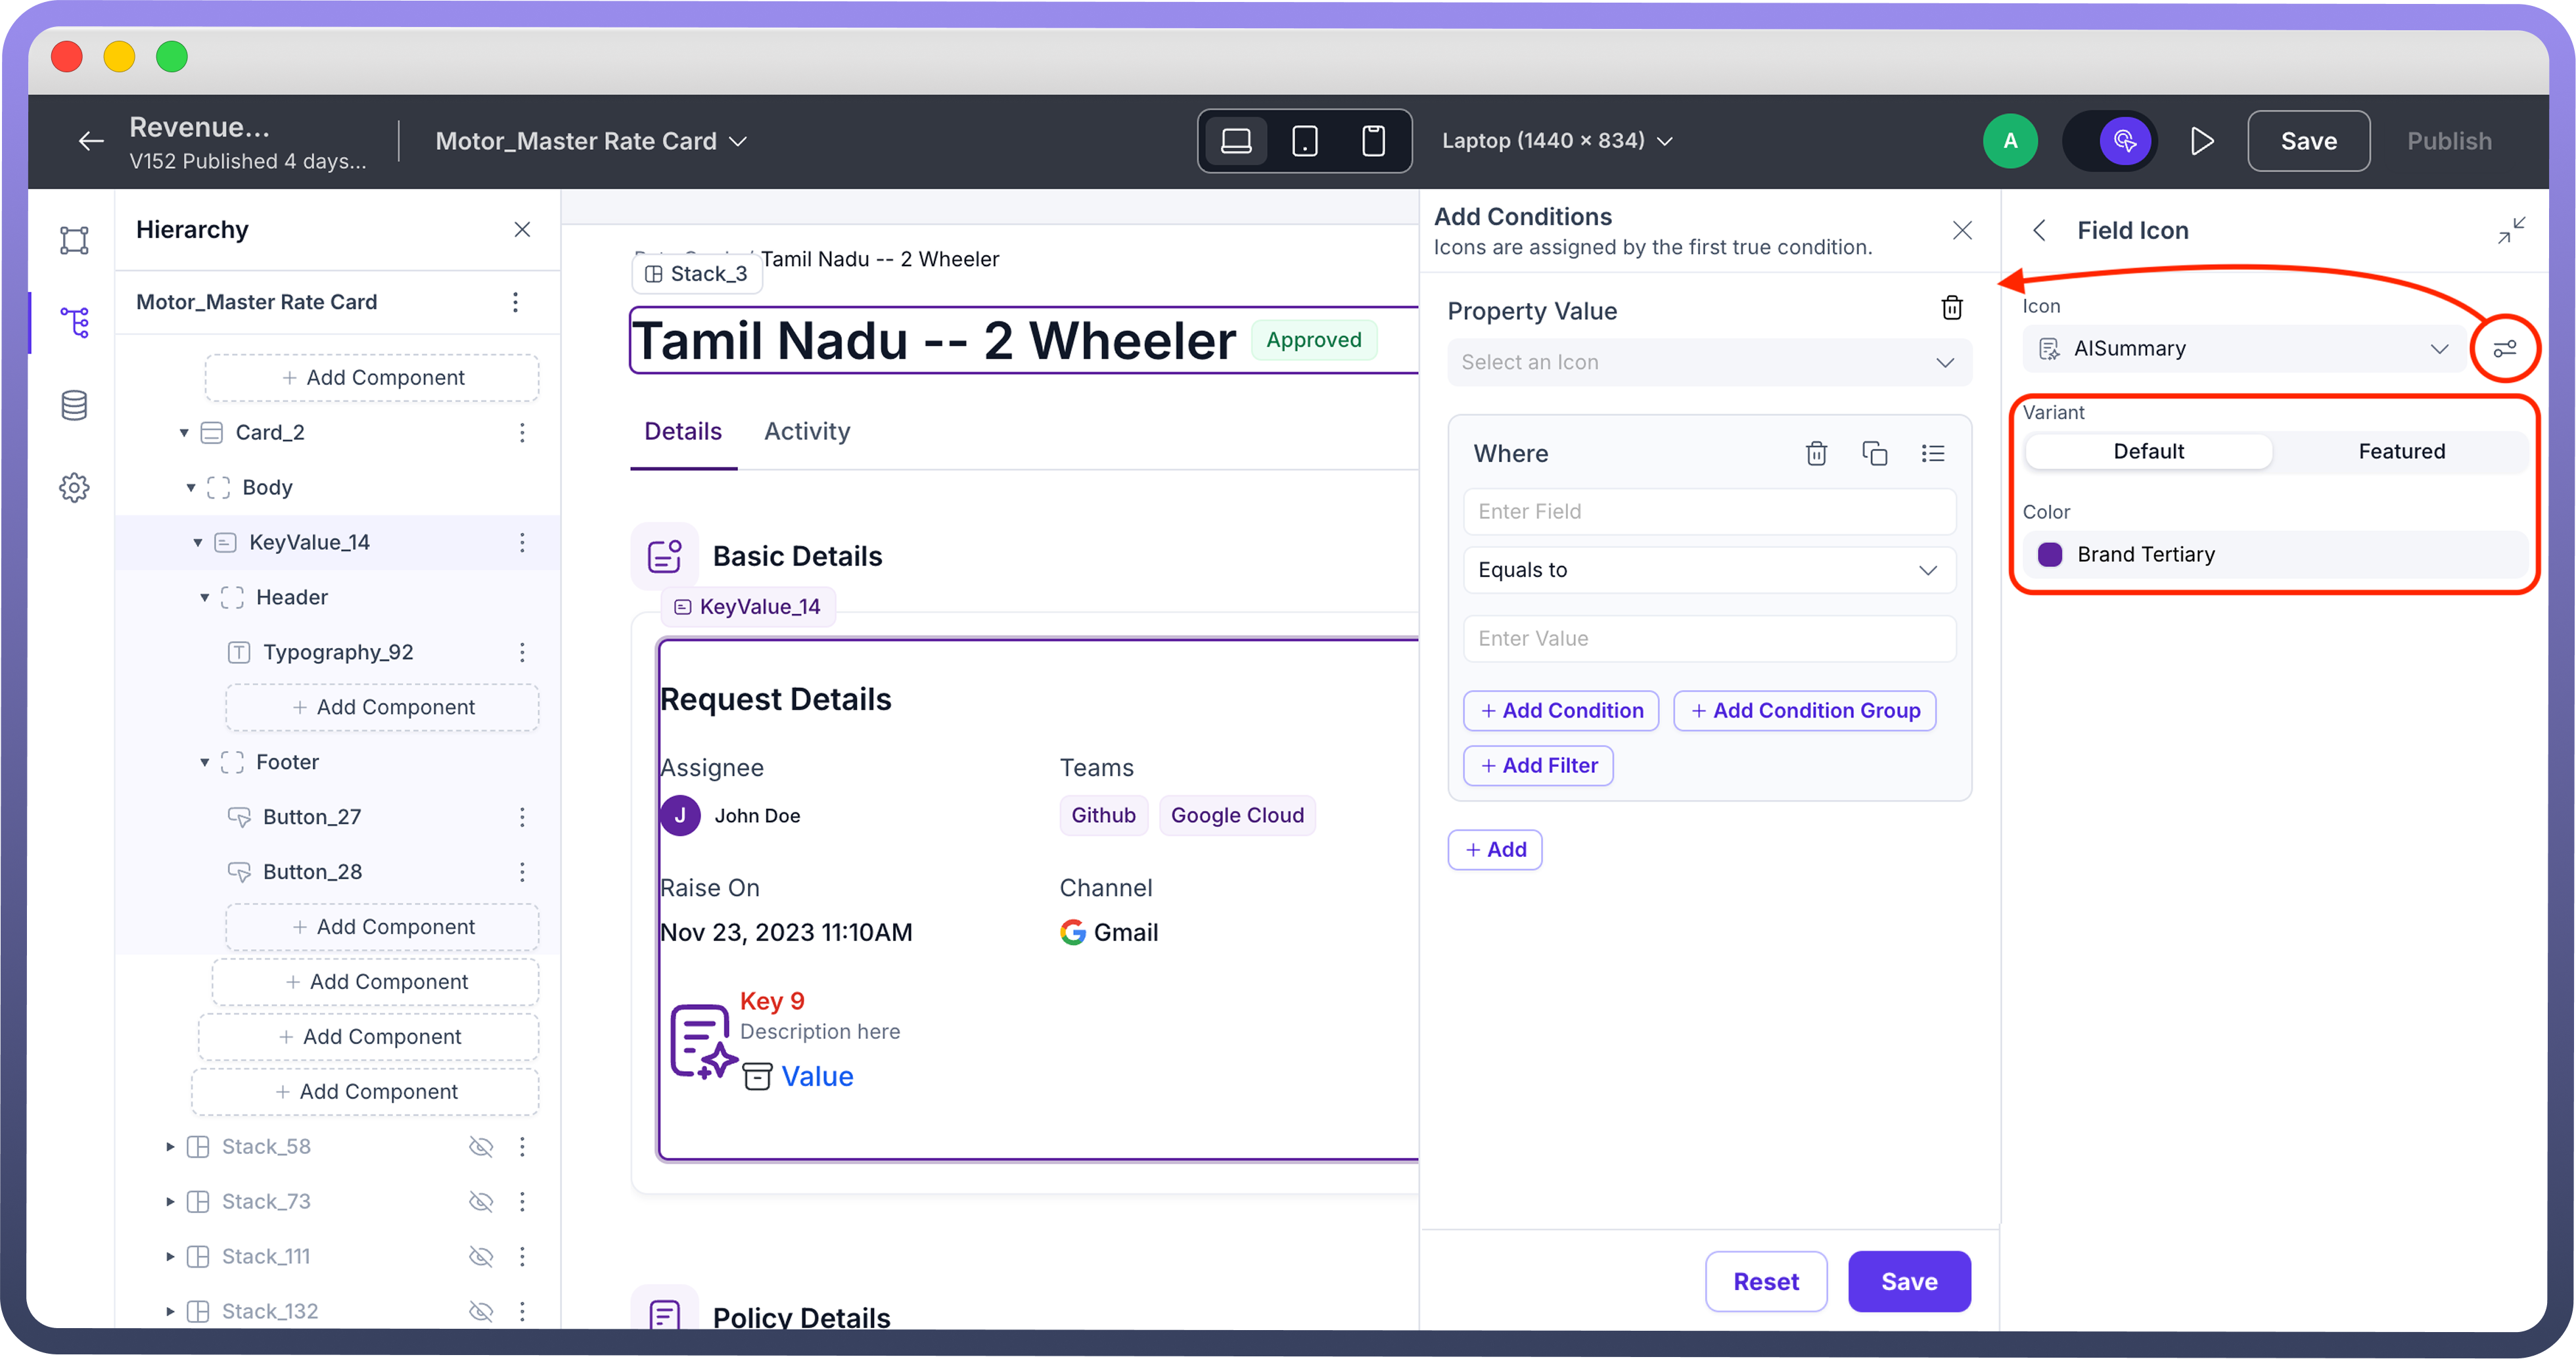Viewport: 2576px width, 1359px height.
Task: Open the Select an Icon dropdown
Action: pos(1709,362)
